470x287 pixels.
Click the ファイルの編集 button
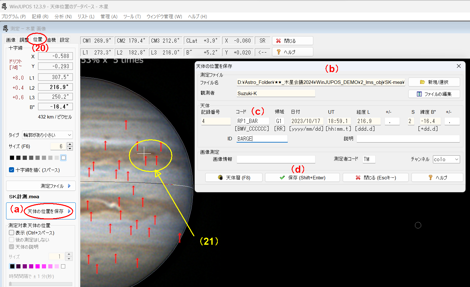point(434,94)
